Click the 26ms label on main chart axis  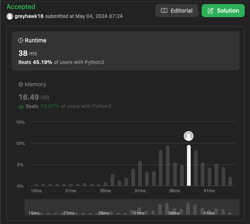click(105, 191)
